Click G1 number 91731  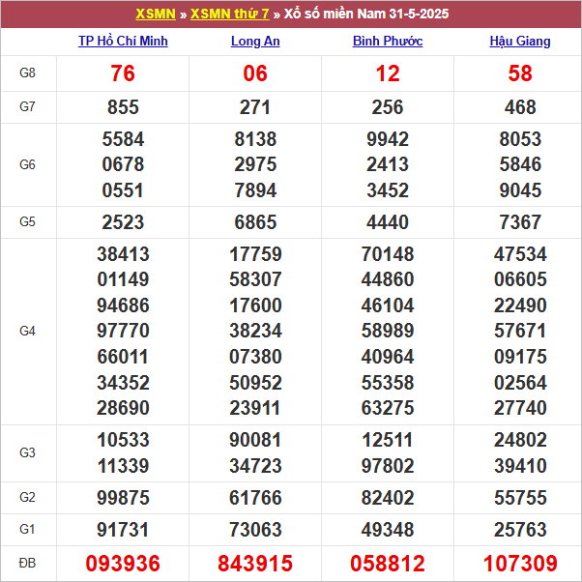(x=123, y=530)
